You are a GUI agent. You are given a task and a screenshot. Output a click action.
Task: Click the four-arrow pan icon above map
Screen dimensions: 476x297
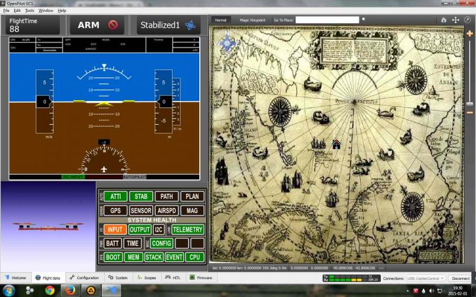click(x=456, y=20)
